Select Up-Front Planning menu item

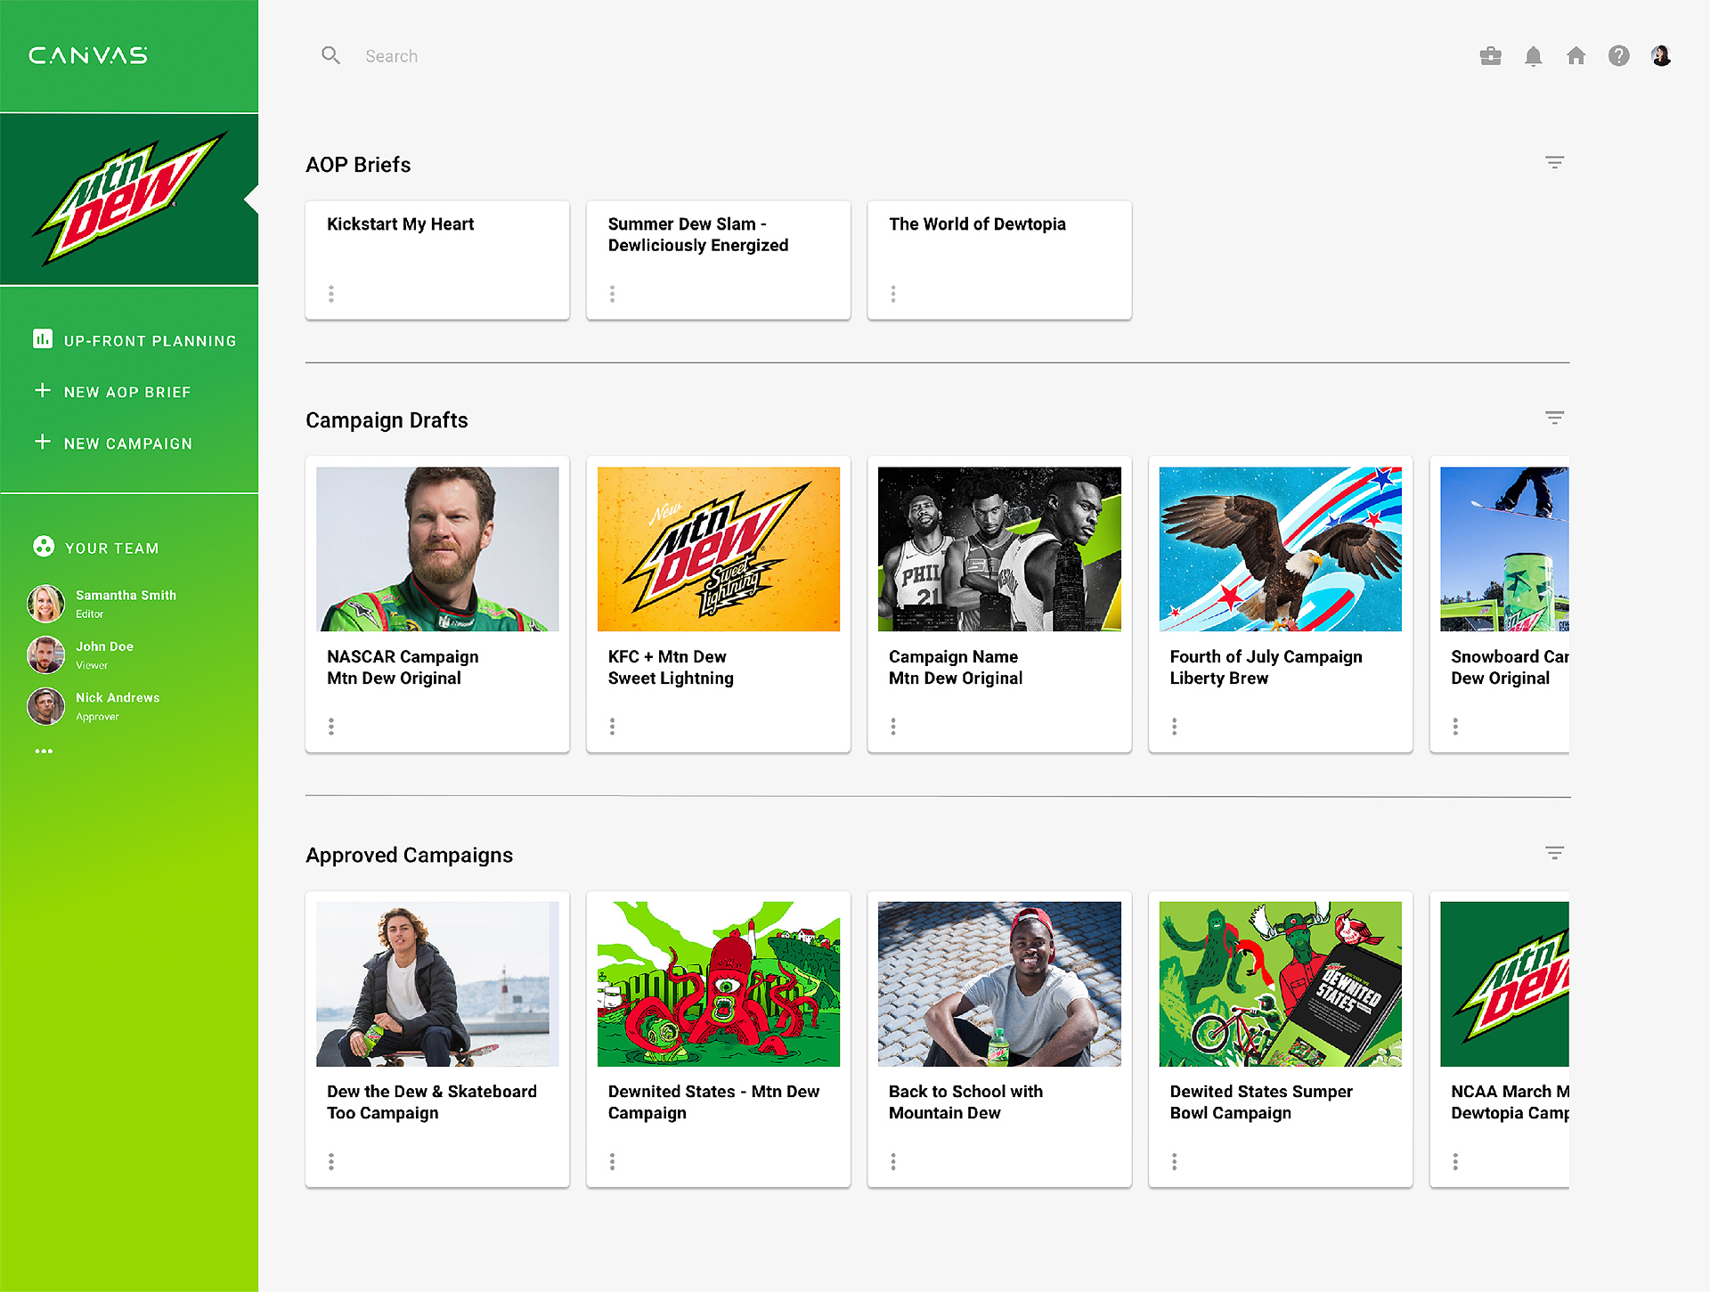click(x=135, y=340)
